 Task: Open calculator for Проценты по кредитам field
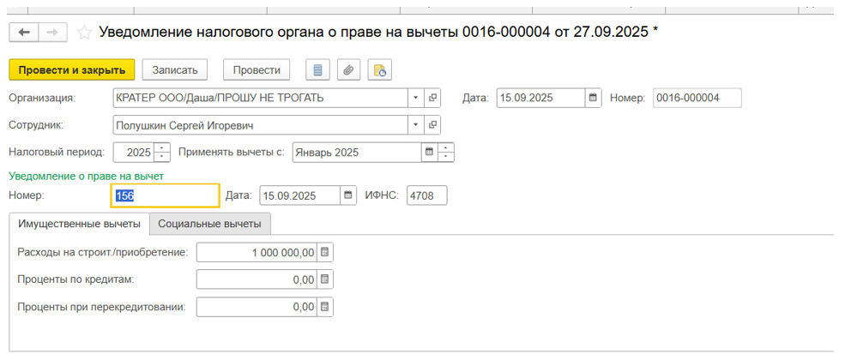click(325, 279)
